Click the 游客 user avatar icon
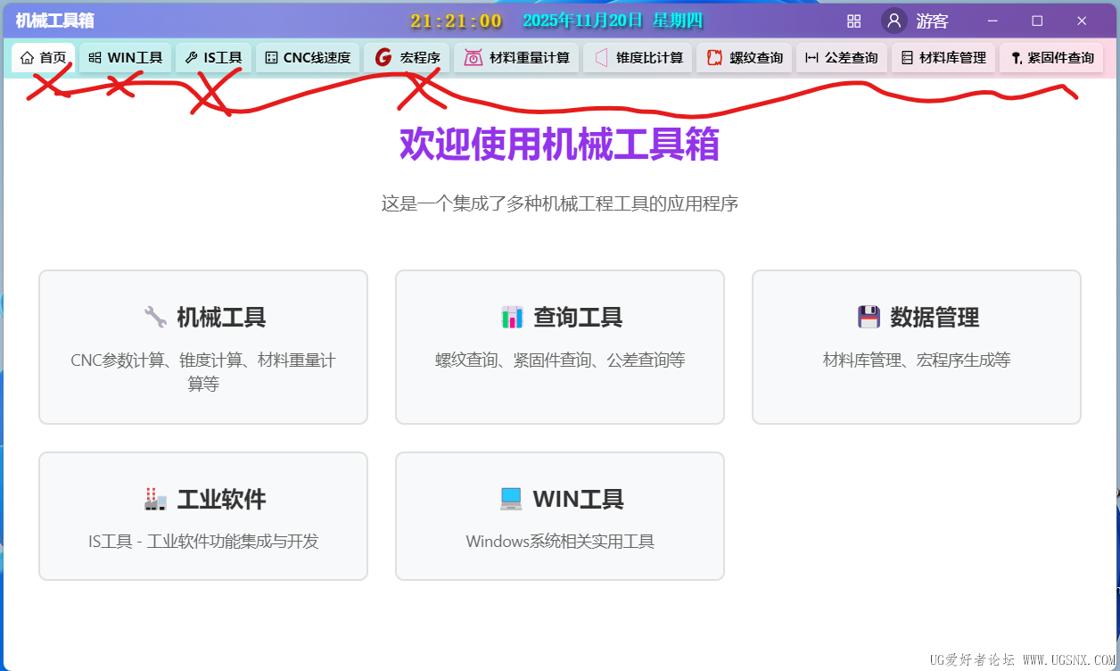The width and height of the screenshot is (1120, 671). [x=894, y=21]
